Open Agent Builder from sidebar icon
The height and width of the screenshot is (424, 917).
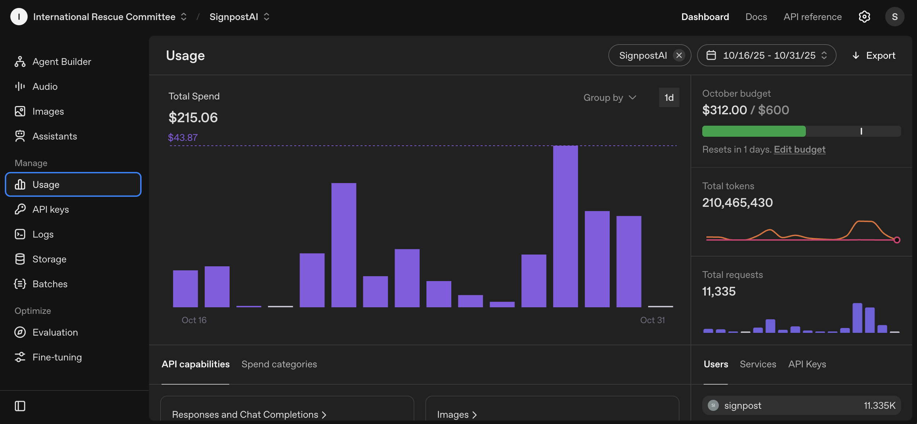pos(20,62)
